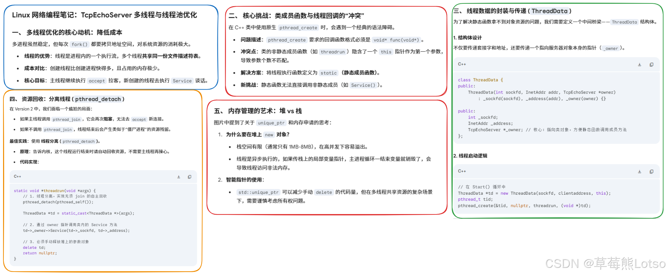Click list item 智能指针的使用
The width and height of the screenshot is (667, 275).
pyautogui.click(x=245, y=180)
